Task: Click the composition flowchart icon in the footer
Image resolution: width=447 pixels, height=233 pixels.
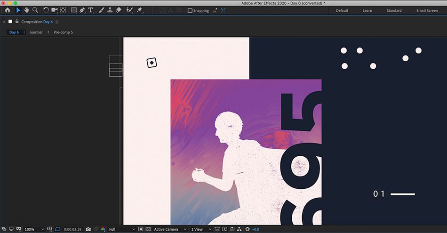Action: click(x=239, y=229)
